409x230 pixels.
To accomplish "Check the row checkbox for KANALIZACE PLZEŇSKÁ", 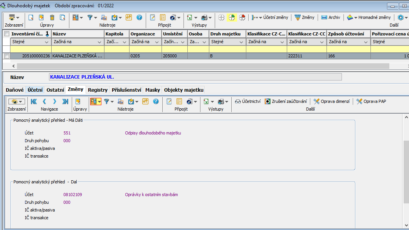I will click(x=6, y=56).
